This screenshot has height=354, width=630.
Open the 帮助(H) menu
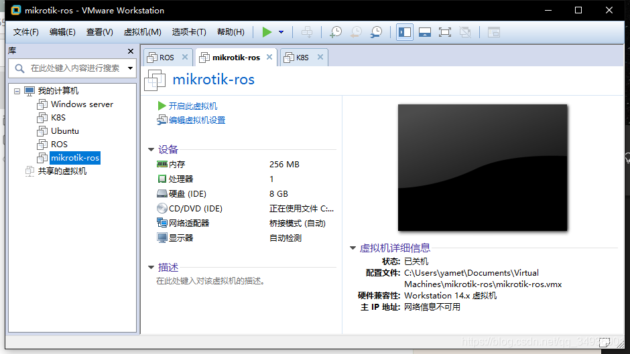click(x=231, y=32)
